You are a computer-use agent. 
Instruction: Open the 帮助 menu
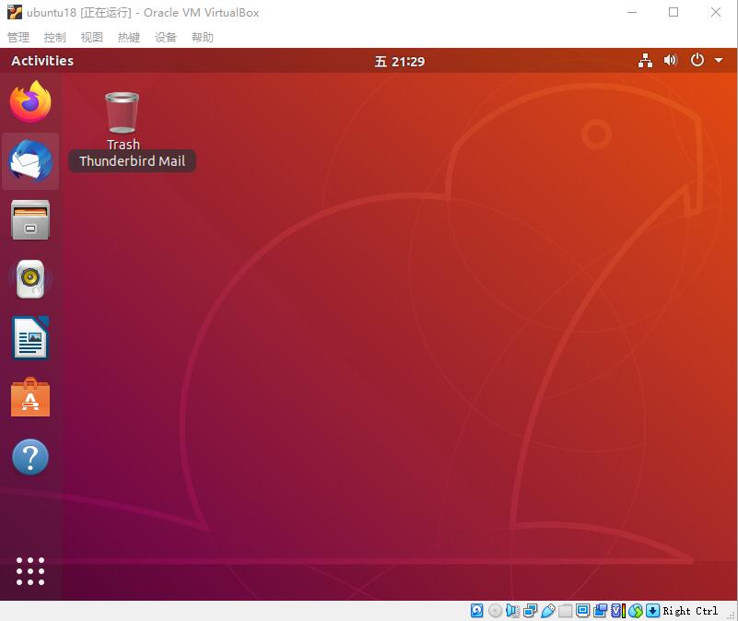pos(203,37)
